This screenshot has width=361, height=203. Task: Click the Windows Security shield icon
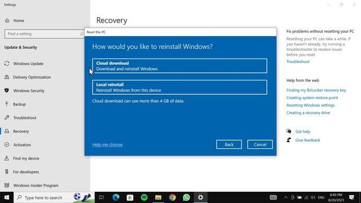pyautogui.click(x=7, y=90)
